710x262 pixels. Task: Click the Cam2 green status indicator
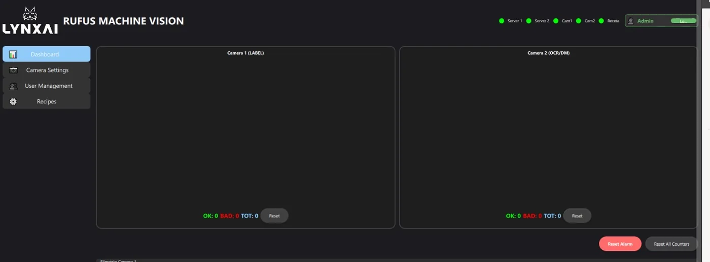578,21
